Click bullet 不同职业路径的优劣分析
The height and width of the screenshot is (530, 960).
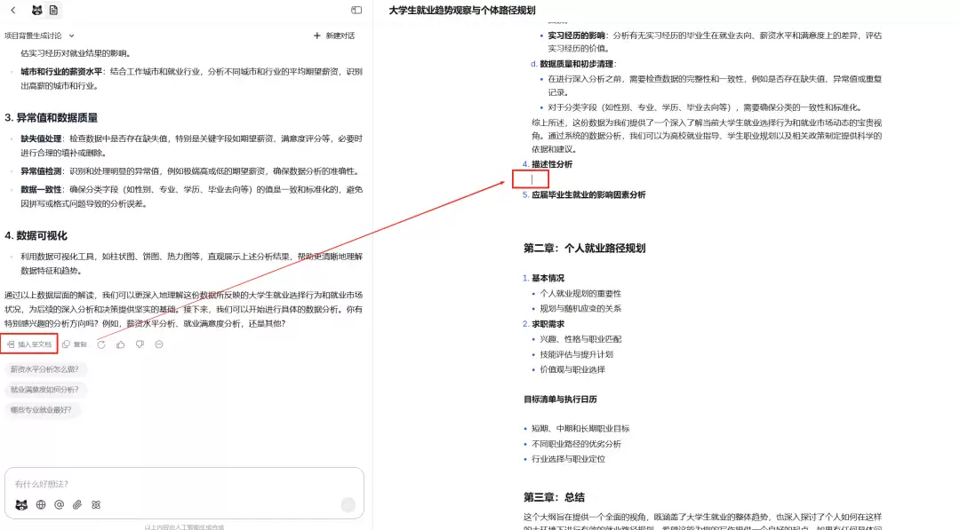[x=576, y=444]
